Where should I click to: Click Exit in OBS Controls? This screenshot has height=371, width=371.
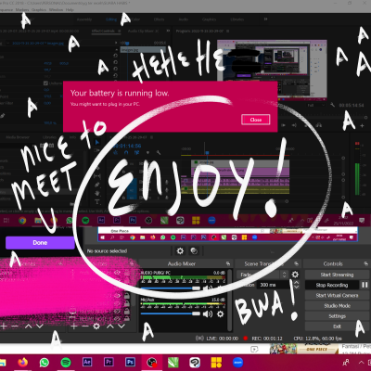[x=337, y=326]
